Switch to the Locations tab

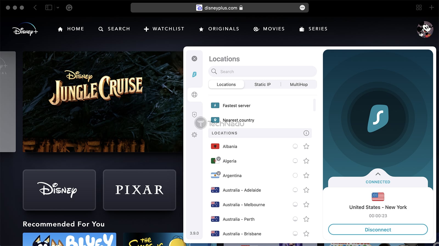(x=226, y=84)
